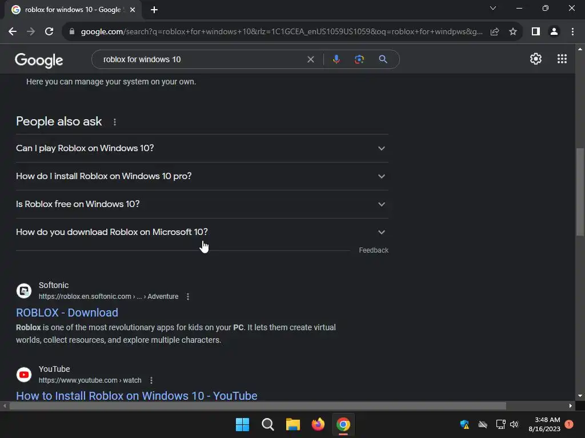Open clock and date panel
The height and width of the screenshot is (438, 585).
[544, 424]
